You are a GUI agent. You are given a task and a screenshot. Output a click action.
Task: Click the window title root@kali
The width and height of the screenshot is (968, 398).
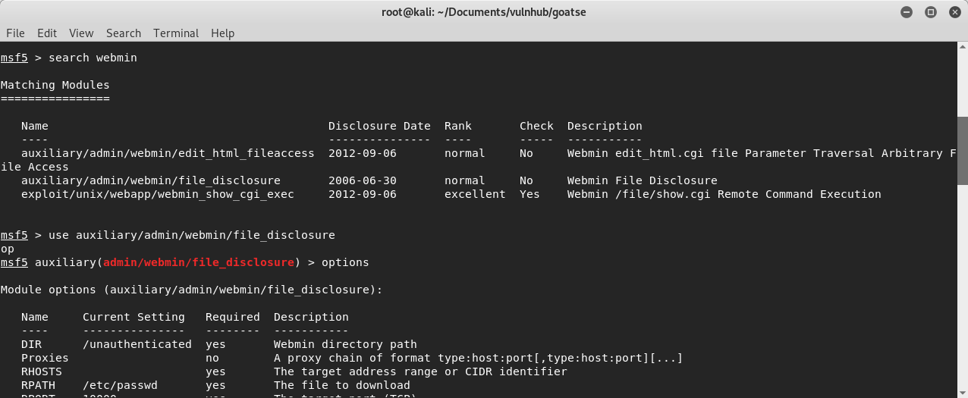click(483, 12)
